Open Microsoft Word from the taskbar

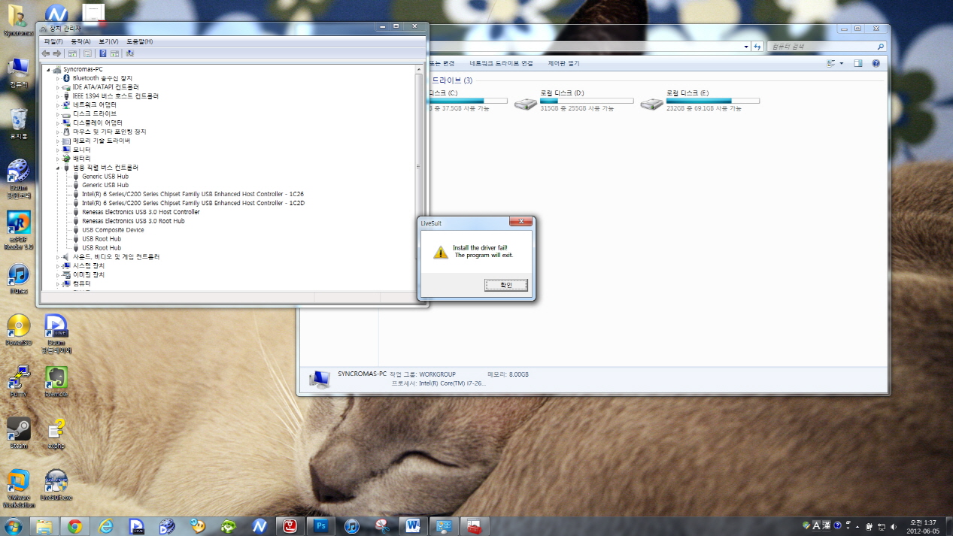pyautogui.click(x=413, y=526)
